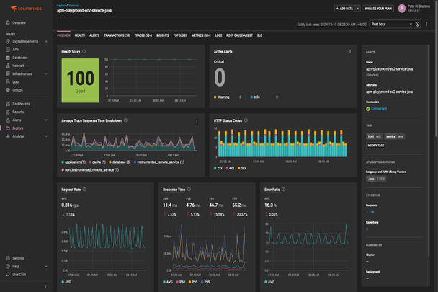Screen dimensions: 438x292
Task: Click the time history refresh icon
Action: pos(417,24)
